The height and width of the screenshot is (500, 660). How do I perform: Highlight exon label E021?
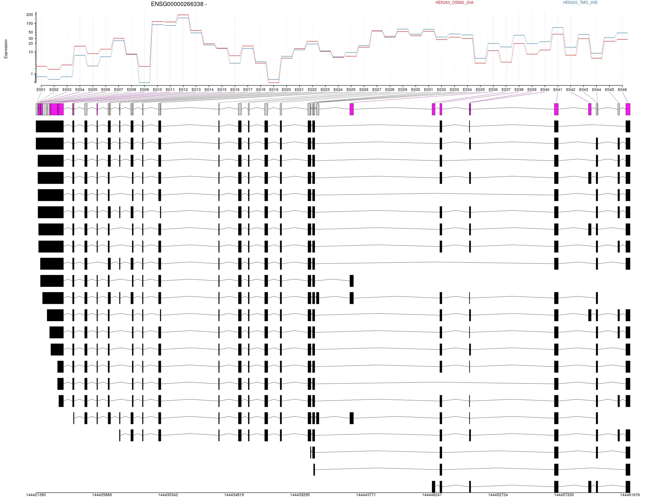(299, 90)
